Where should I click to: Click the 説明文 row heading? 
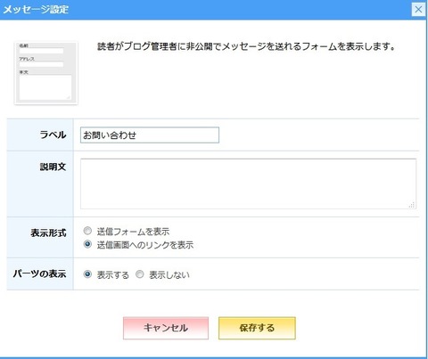(x=53, y=167)
